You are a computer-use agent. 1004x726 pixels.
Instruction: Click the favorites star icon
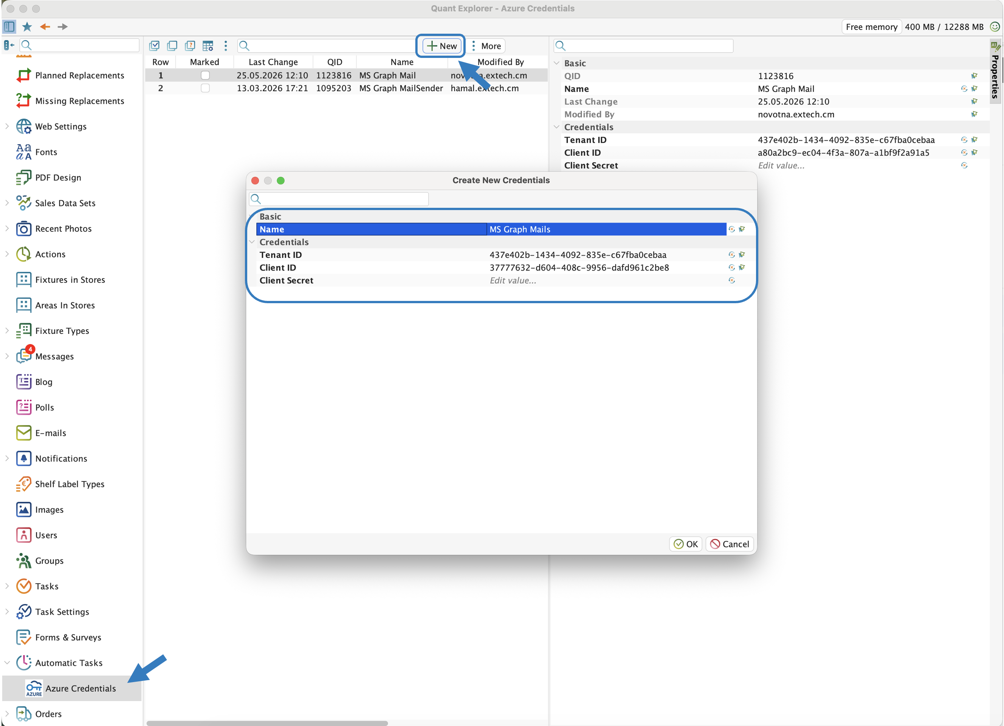[x=27, y=26]
